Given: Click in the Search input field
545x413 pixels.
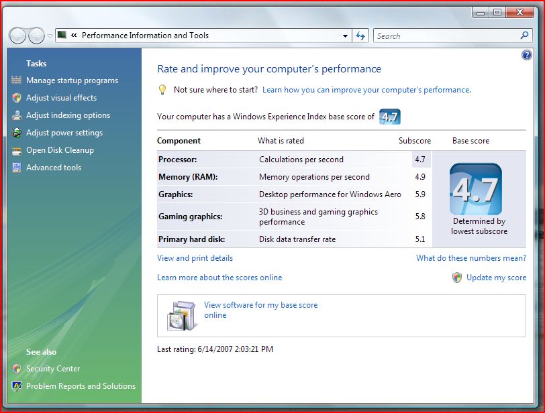Looking at the screenshot, I should coord(446,36).
